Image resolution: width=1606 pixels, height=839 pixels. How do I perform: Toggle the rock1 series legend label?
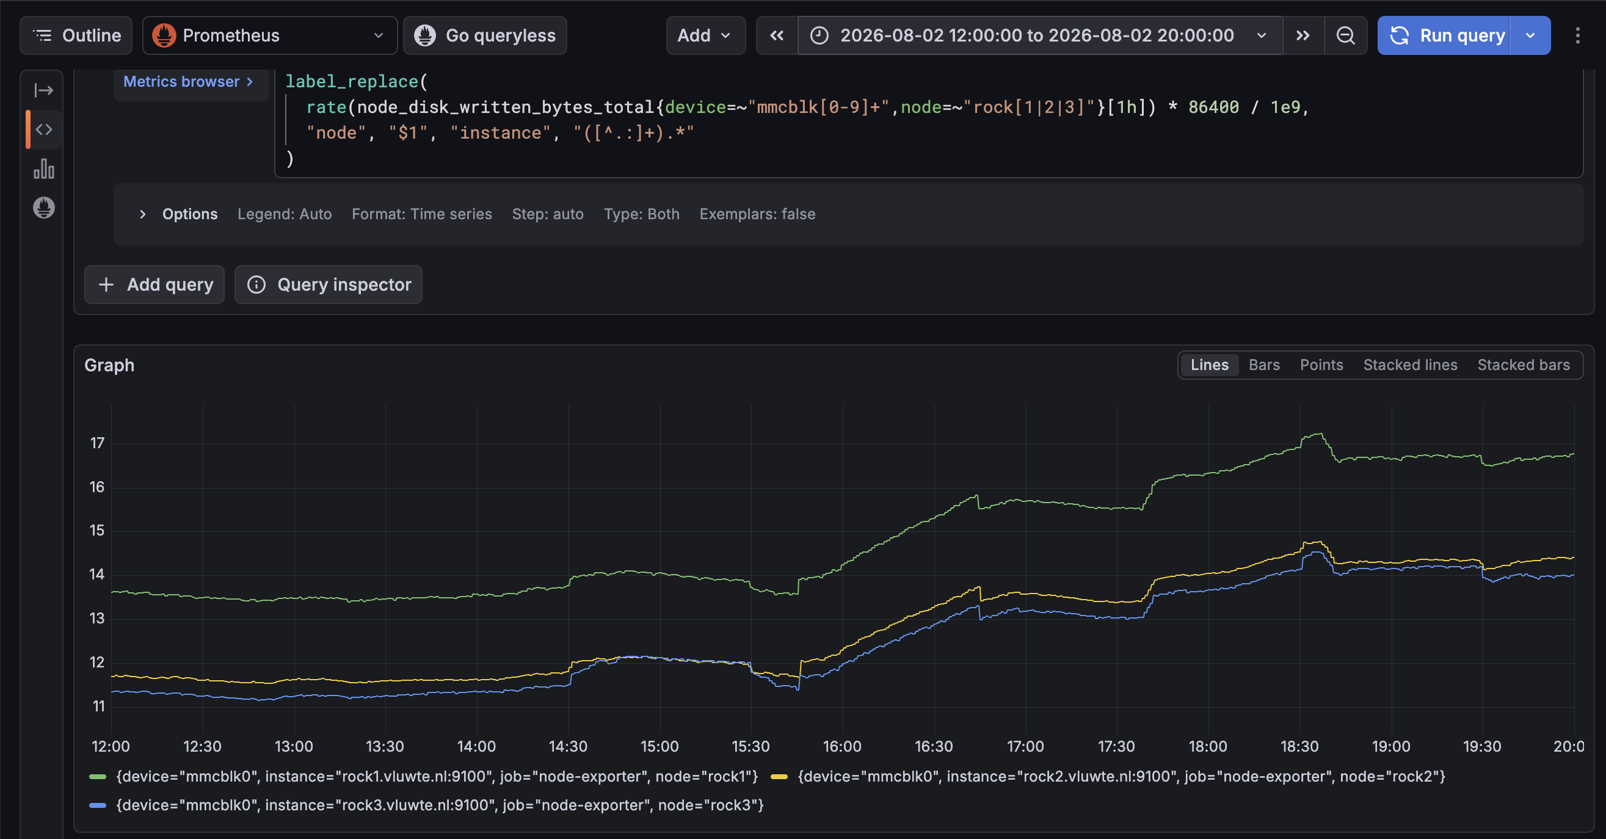(437, 777)
